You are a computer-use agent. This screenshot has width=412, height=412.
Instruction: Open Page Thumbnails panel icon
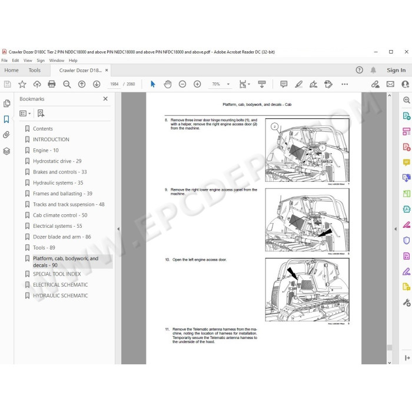[x=7, y=103]
